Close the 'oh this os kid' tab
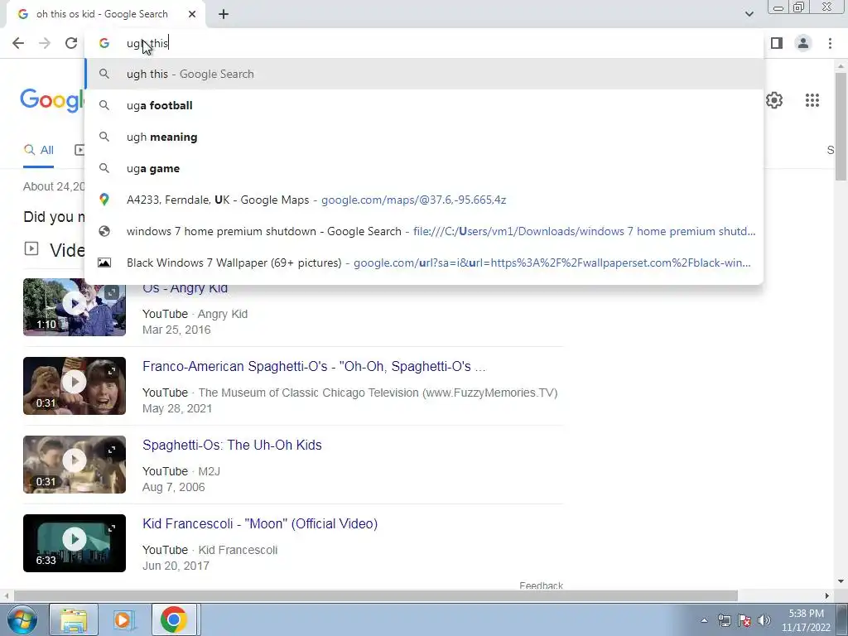 pos(192,15)
